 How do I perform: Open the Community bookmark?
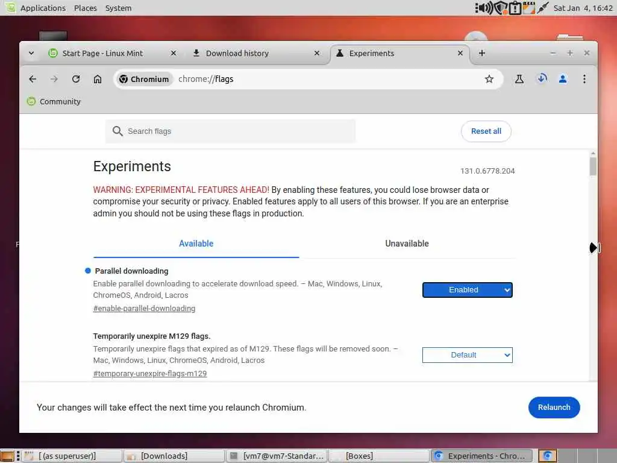[54, 101]
